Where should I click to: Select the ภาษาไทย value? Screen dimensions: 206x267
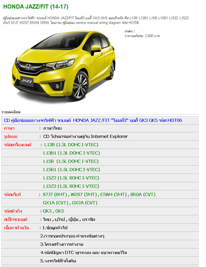[52, 128]
